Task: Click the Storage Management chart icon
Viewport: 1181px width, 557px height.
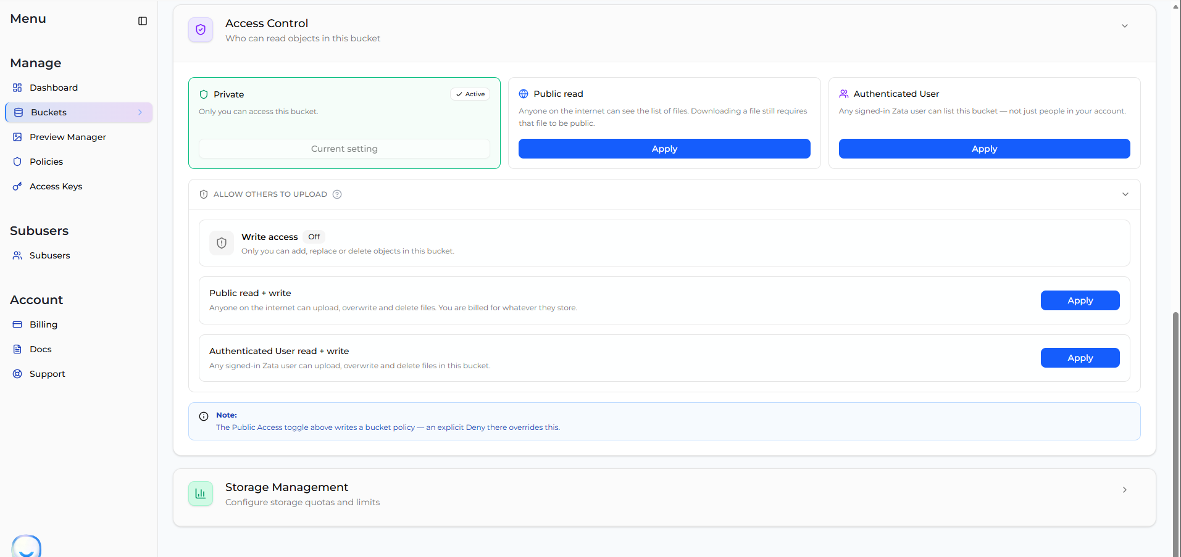Action: [x=201, y=493]
